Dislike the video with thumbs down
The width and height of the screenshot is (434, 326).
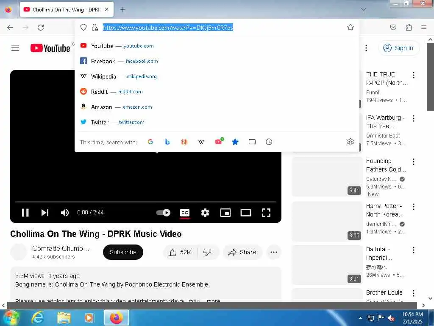[207, 252]
